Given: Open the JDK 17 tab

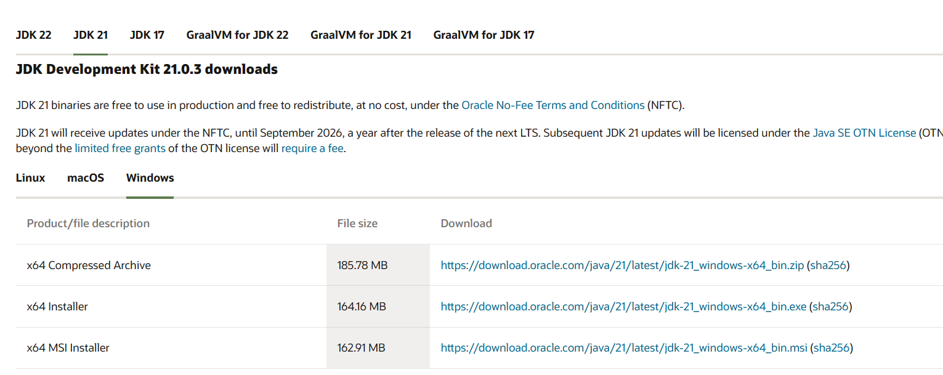Looking at the screenshot, I should coord(147,35).
